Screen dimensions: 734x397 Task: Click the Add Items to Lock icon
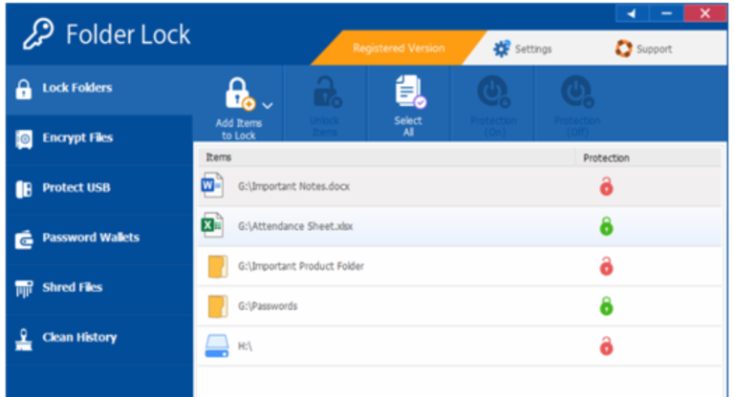pos(240,94)
